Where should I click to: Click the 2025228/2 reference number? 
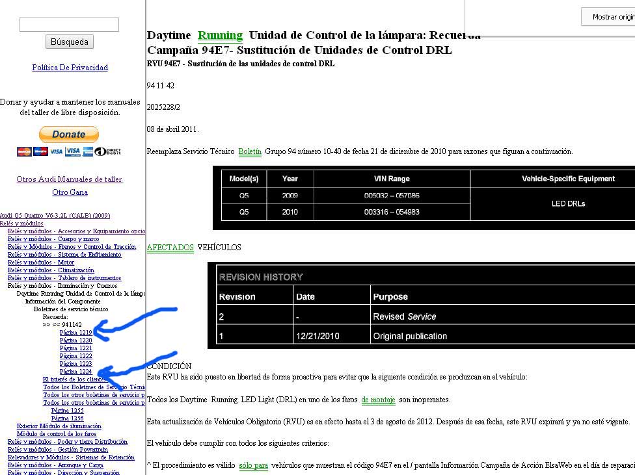(x=163, y=107)
